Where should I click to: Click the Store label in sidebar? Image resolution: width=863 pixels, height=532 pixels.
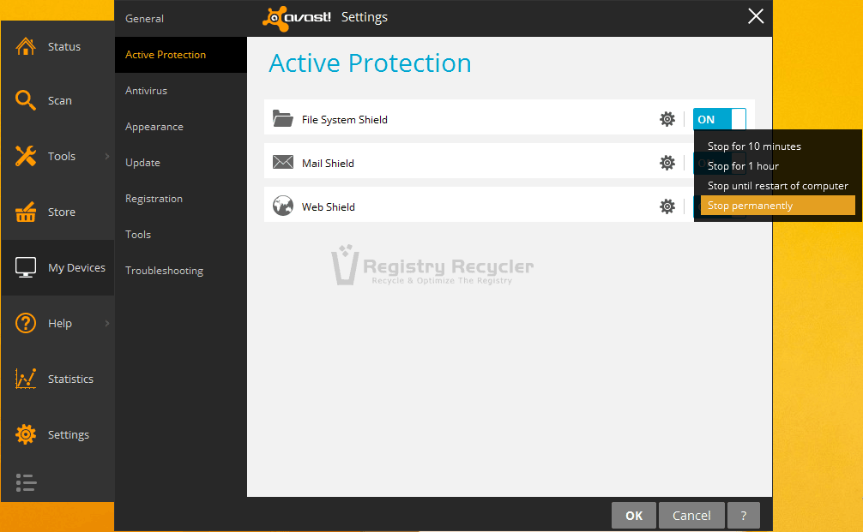pos(62,212)
